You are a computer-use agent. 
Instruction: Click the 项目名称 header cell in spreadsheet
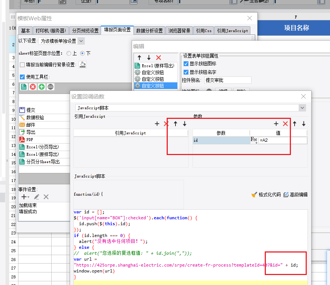[296, 28]
